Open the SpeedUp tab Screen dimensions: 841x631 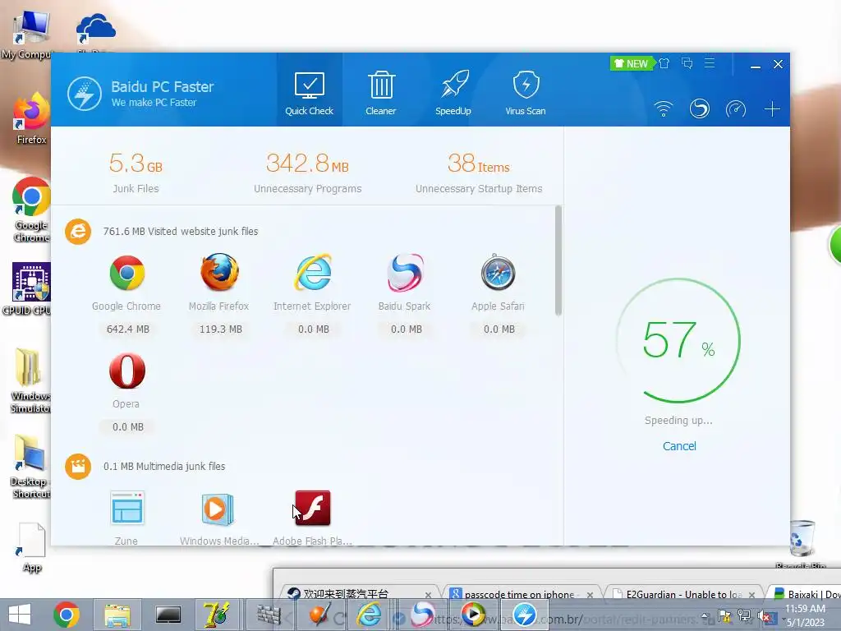tap(453, 90)
